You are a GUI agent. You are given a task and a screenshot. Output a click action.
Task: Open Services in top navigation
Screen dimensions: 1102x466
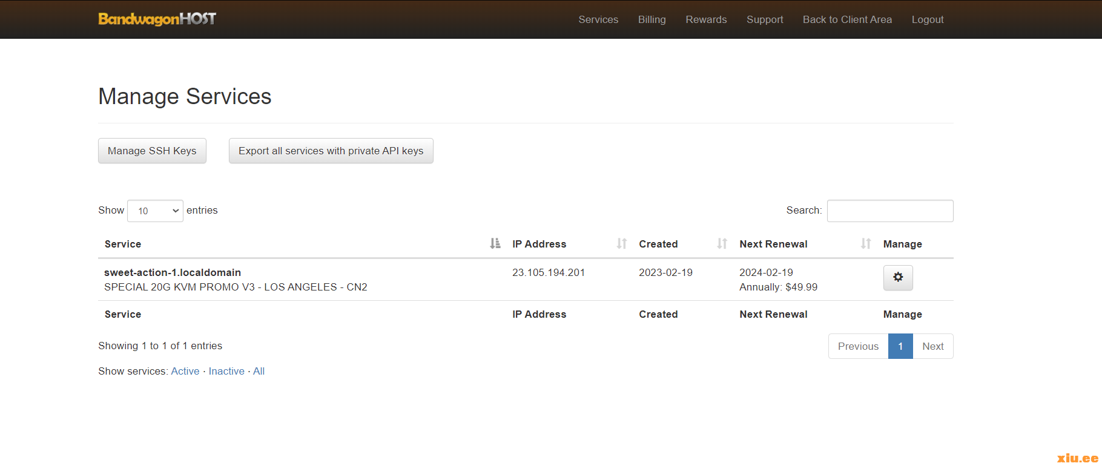[598, 19]
